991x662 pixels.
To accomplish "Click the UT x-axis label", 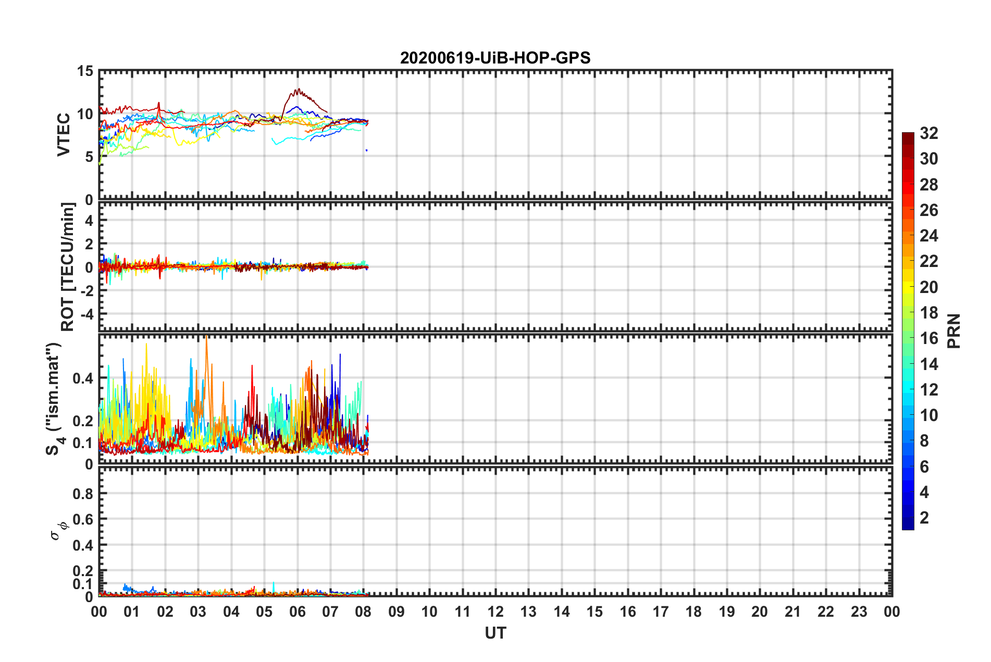I will [x=495, y=633].
